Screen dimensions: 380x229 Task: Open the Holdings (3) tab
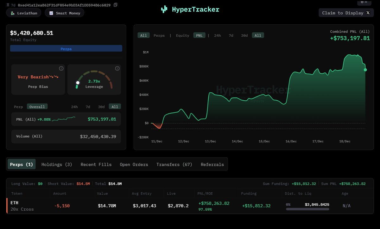[57, 164]
